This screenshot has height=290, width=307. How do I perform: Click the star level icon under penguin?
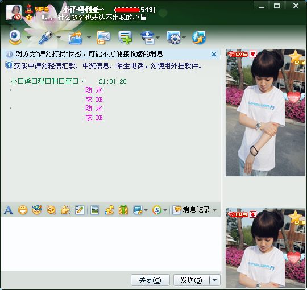click(x=29, y=18)
